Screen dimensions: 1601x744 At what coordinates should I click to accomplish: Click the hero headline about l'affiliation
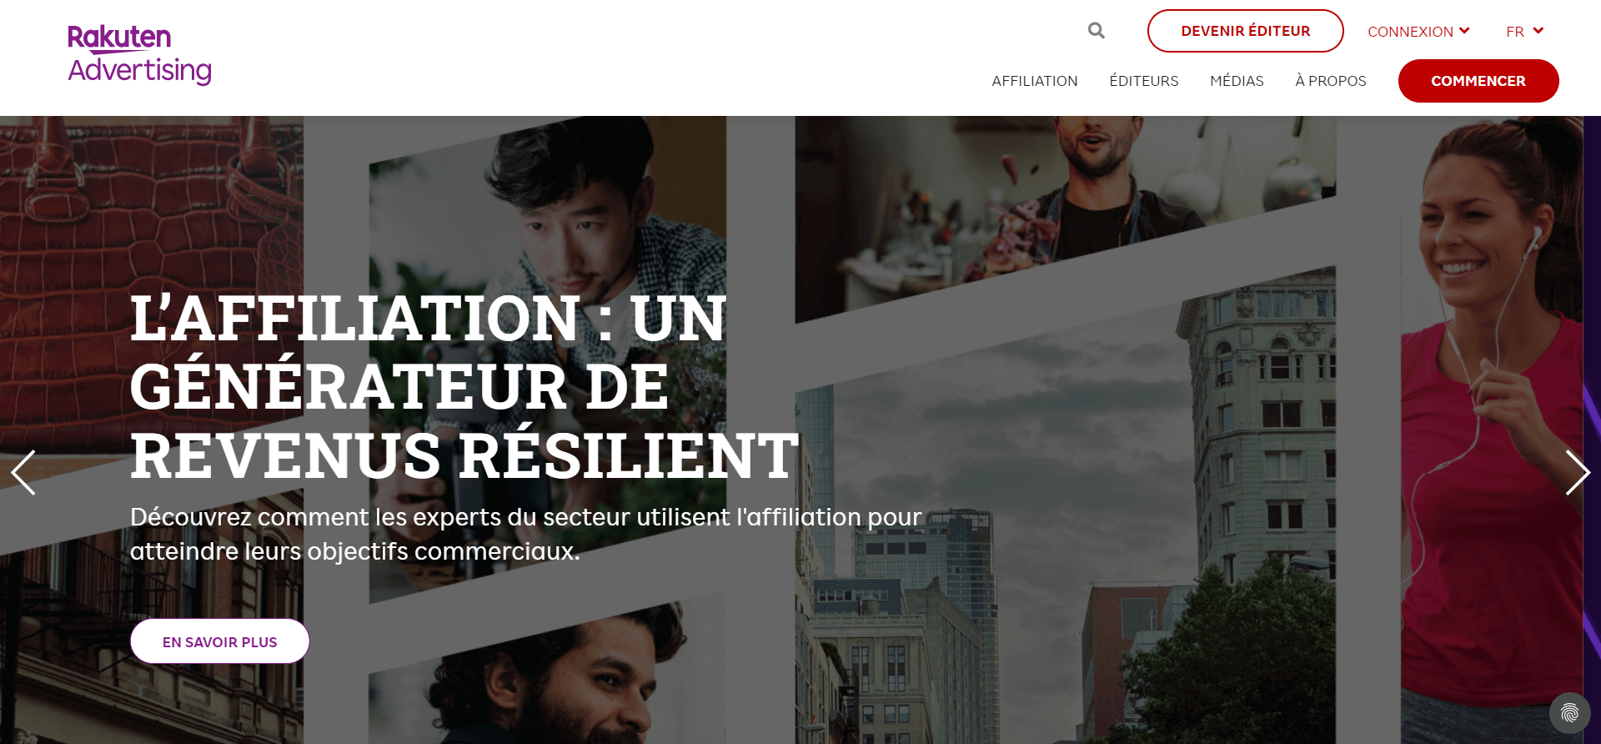(x=464, y=386)
